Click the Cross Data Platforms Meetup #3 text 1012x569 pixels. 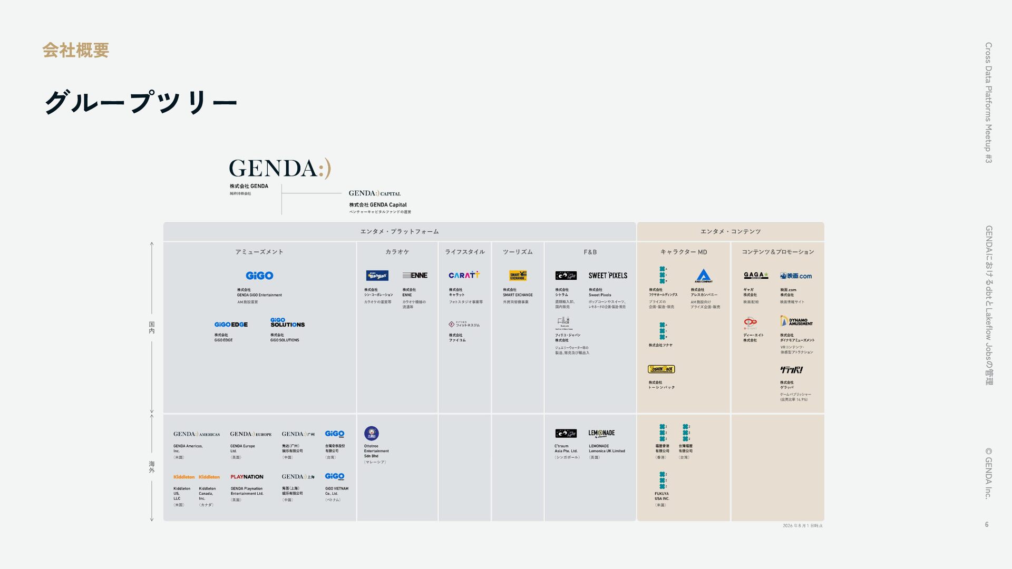(x=988, y=103)
